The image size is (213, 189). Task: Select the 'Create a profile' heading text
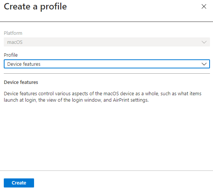click(x=35, y=6)
